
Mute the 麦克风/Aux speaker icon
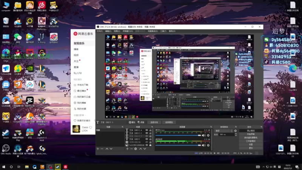pyautogui.click(x=203, y=135)
